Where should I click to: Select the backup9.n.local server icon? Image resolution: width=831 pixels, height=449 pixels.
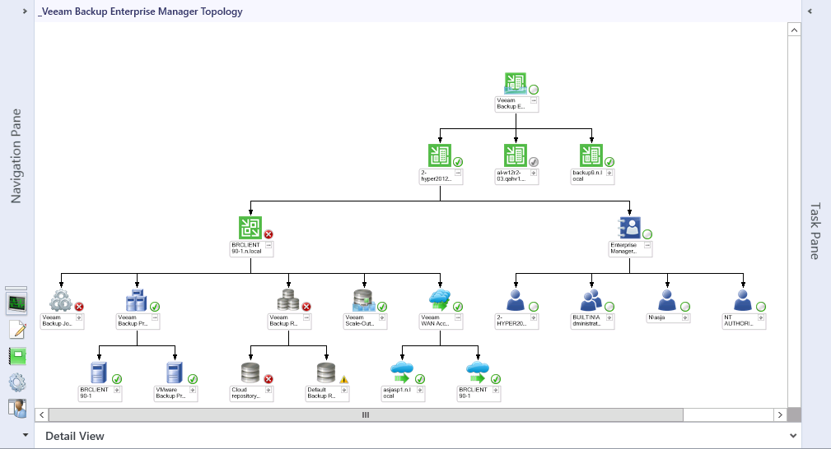point(591,155)
